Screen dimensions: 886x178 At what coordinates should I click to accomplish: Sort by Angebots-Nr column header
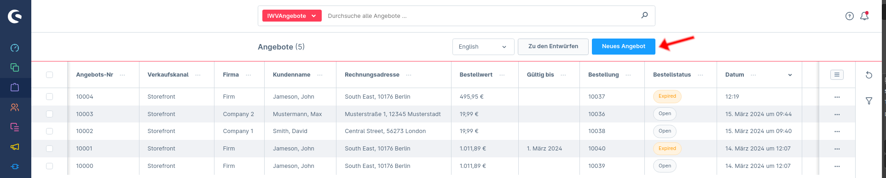94,75
